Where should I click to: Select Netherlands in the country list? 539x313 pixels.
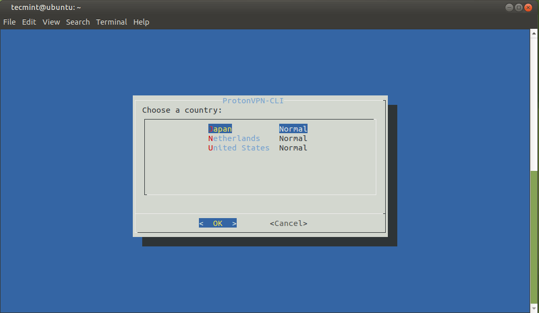pyautogui.click(x=234, y=138)
